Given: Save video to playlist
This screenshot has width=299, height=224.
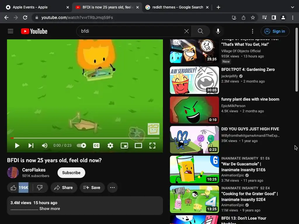Looking at the screenshot, I should point(92,188).
